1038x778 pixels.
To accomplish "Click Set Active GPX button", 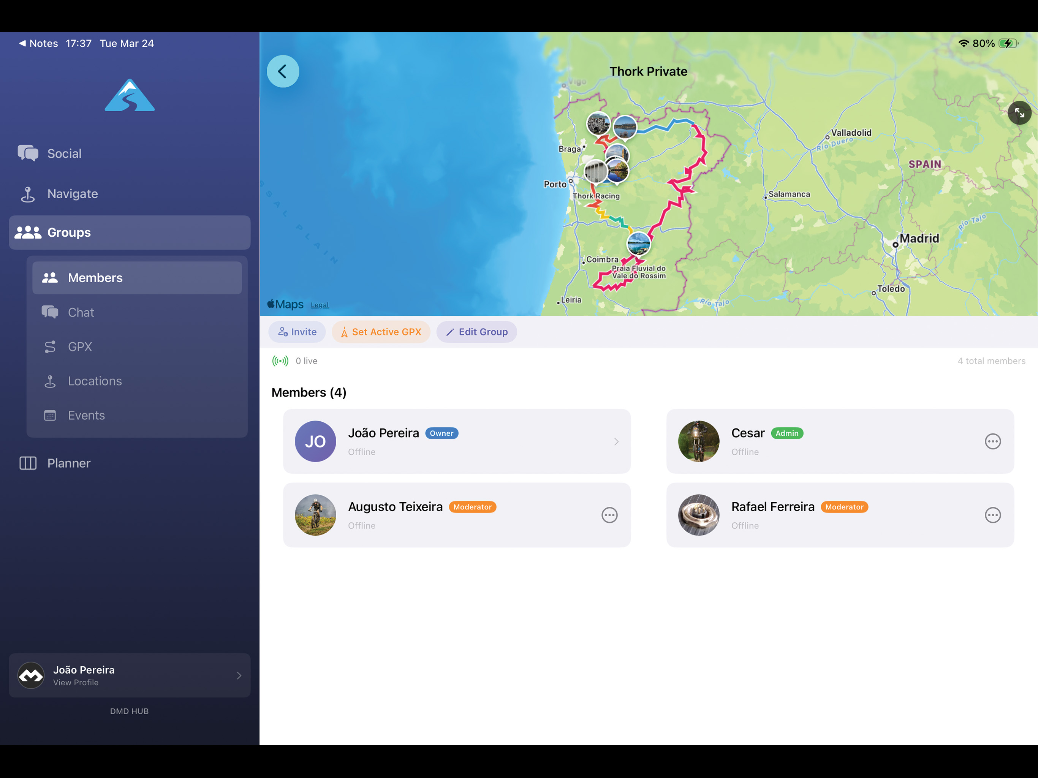I will [x=381, y=332].
